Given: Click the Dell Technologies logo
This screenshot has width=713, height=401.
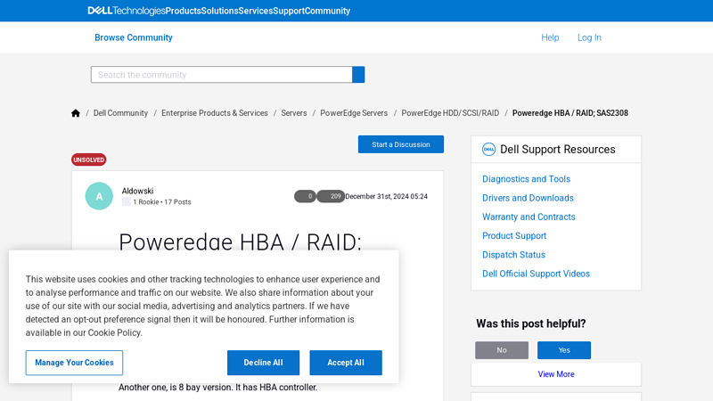Looking at the screenshot, I should tap(127, 11).
